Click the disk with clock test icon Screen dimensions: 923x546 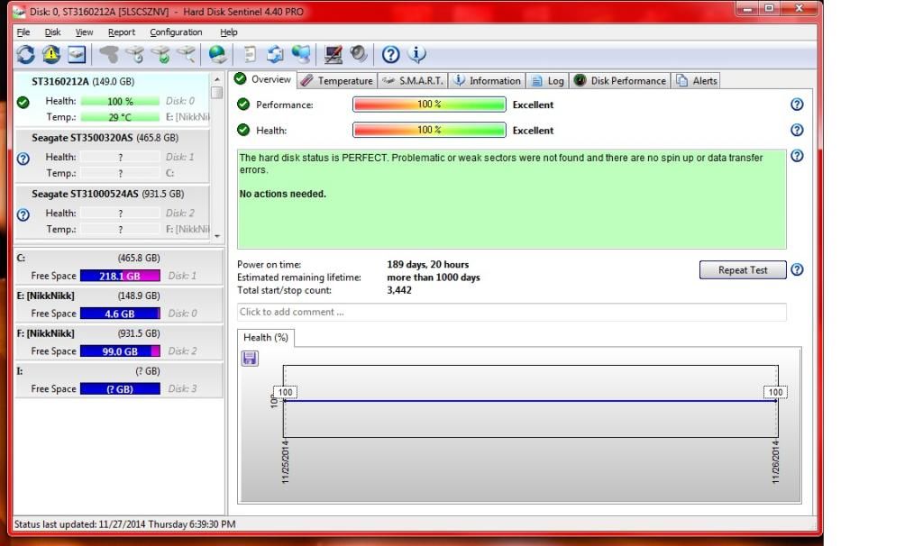tap(135, 55)
